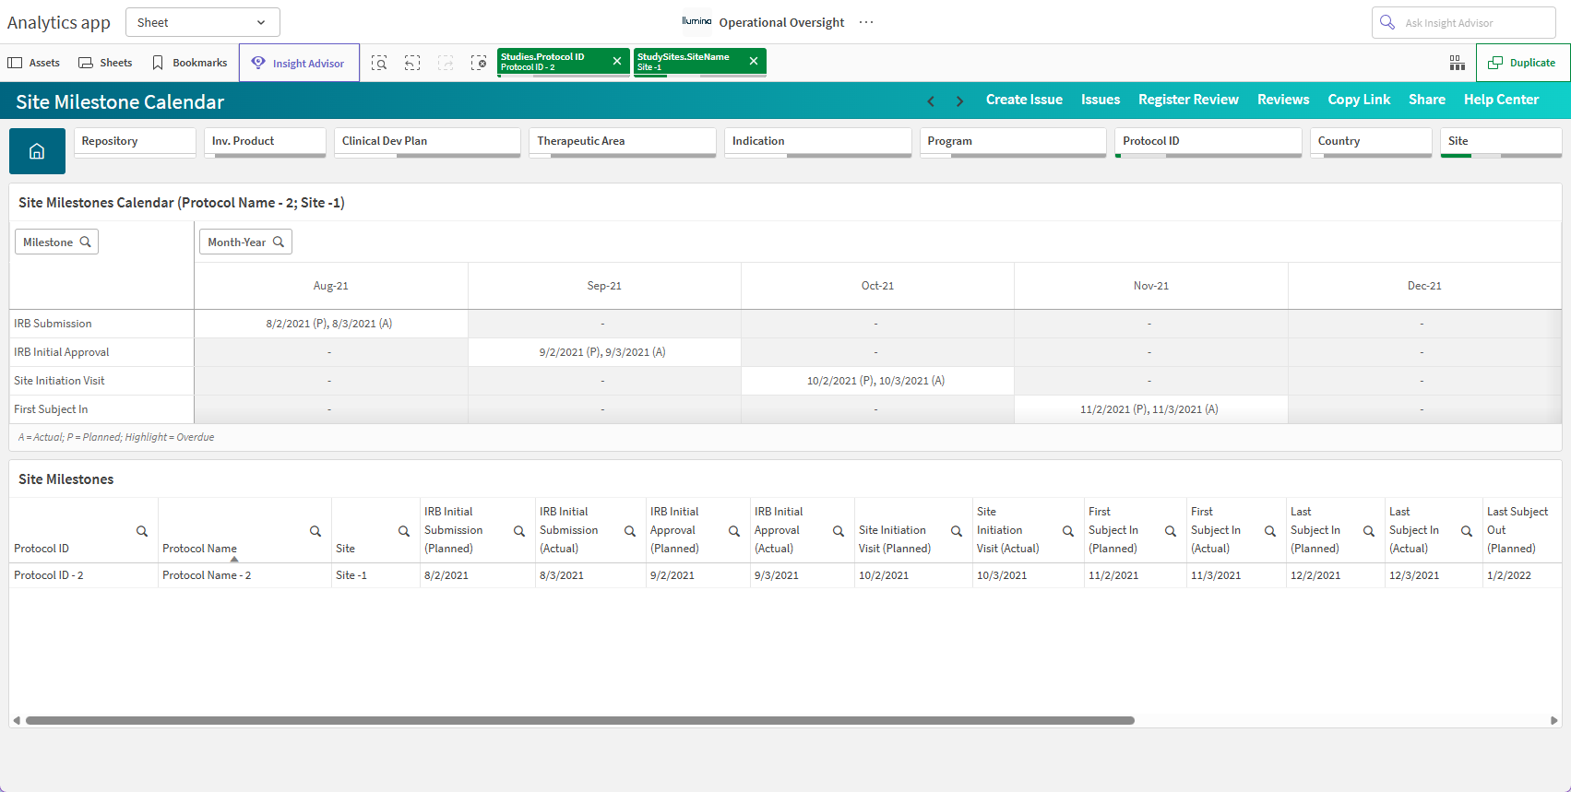
Task: Remove the StudySites.SiteName selection
Action: (754, 61)
